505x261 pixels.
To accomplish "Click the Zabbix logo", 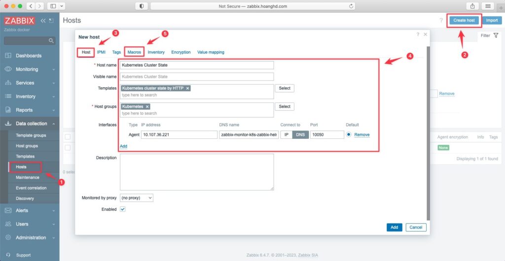I will click(19, 21).
